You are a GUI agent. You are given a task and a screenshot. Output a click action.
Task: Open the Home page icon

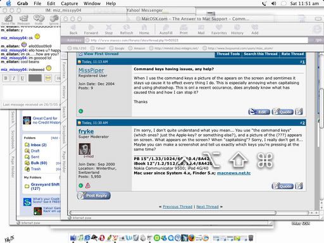[x=144, y=29]
